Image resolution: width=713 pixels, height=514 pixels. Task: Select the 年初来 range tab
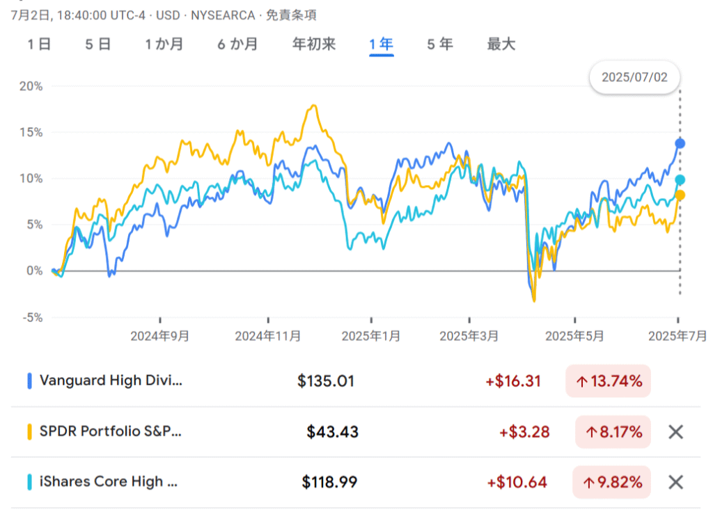(x=314, y=44)
